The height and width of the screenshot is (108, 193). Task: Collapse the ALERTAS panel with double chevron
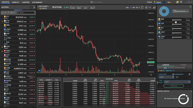pos(34,7)
